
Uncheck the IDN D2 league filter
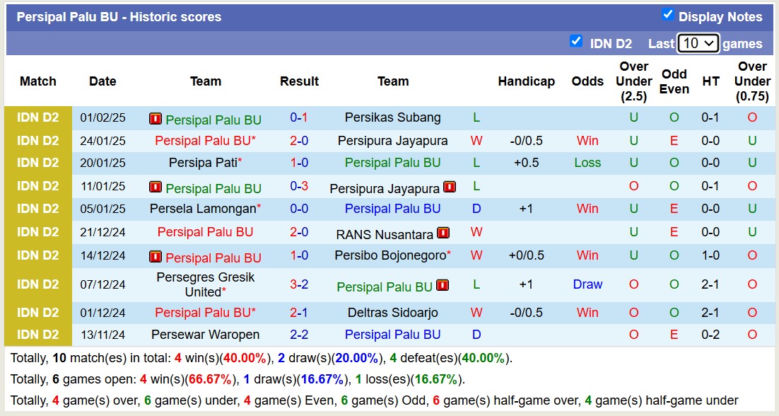click(x=576, y=41)
